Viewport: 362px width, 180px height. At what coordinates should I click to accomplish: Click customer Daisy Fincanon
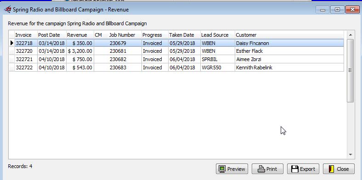pyautogui.click(x=289, y=43)
